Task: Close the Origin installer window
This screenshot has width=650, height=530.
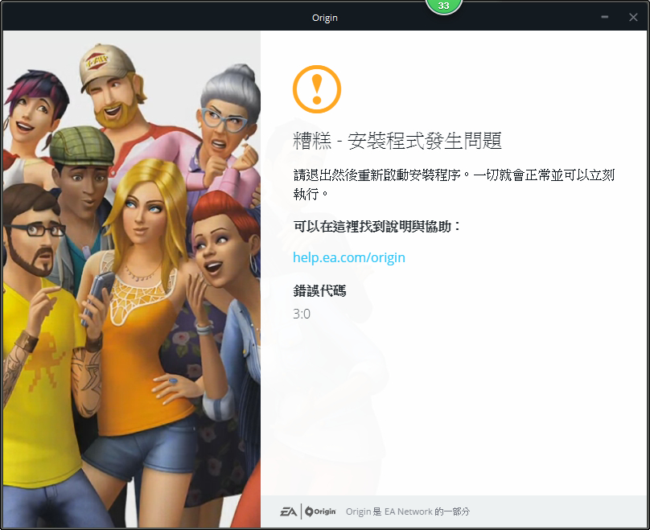Action: pyautogui.click(x=633, y=17)
